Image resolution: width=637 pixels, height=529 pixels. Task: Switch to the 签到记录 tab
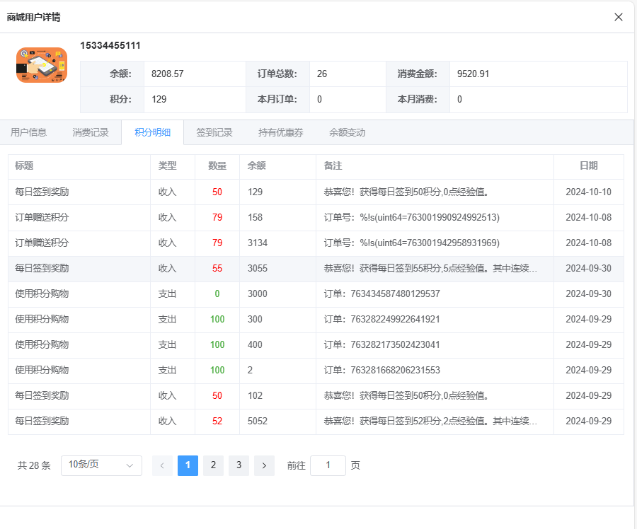(214, 132)
